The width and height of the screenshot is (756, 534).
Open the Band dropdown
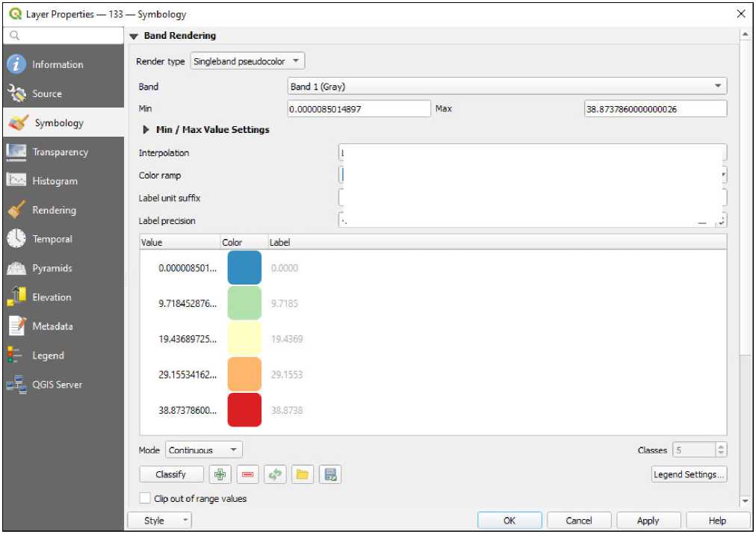tap(507, 87)
